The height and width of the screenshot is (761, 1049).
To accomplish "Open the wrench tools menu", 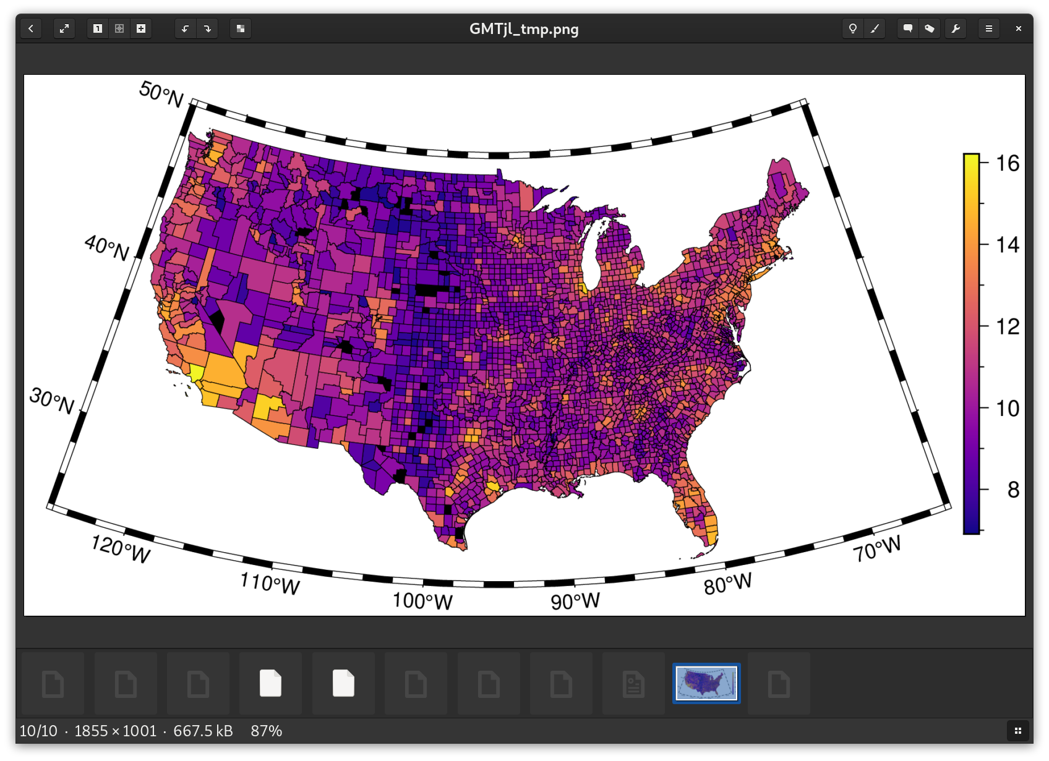I will (956, 28).
